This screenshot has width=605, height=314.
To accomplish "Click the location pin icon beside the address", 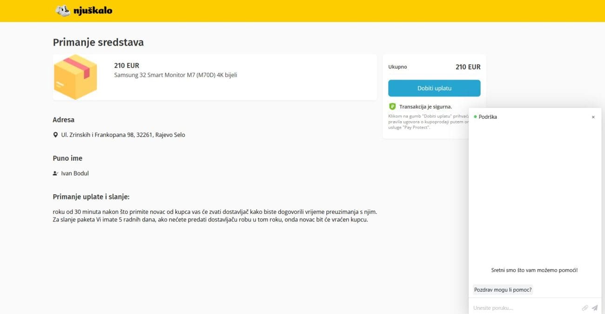I will [55, 135].
